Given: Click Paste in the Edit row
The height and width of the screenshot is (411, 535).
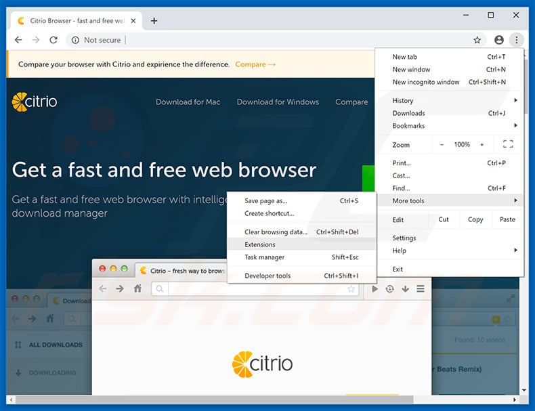Looking at the screenshot, I should coord(507,219).
